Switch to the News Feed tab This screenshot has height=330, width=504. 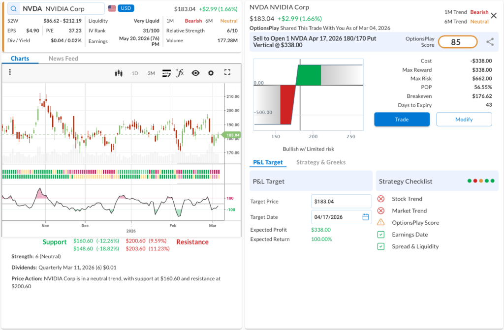[x=63, y=59]
